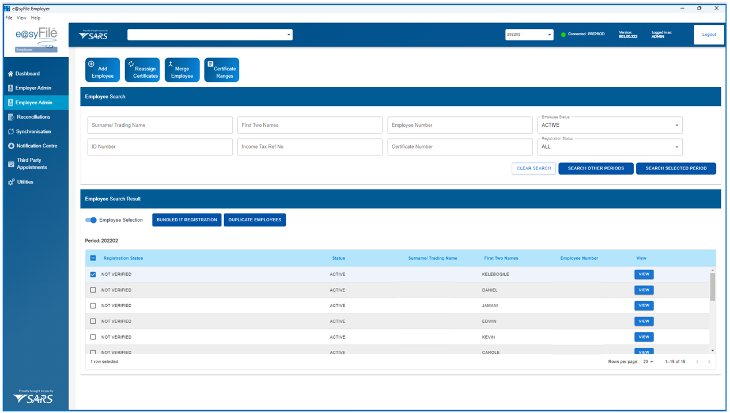Image resolution: width=730 pixels, height=413 pixels.
Task: Open the Registration Status dropdown
Action: pos(610,147)
